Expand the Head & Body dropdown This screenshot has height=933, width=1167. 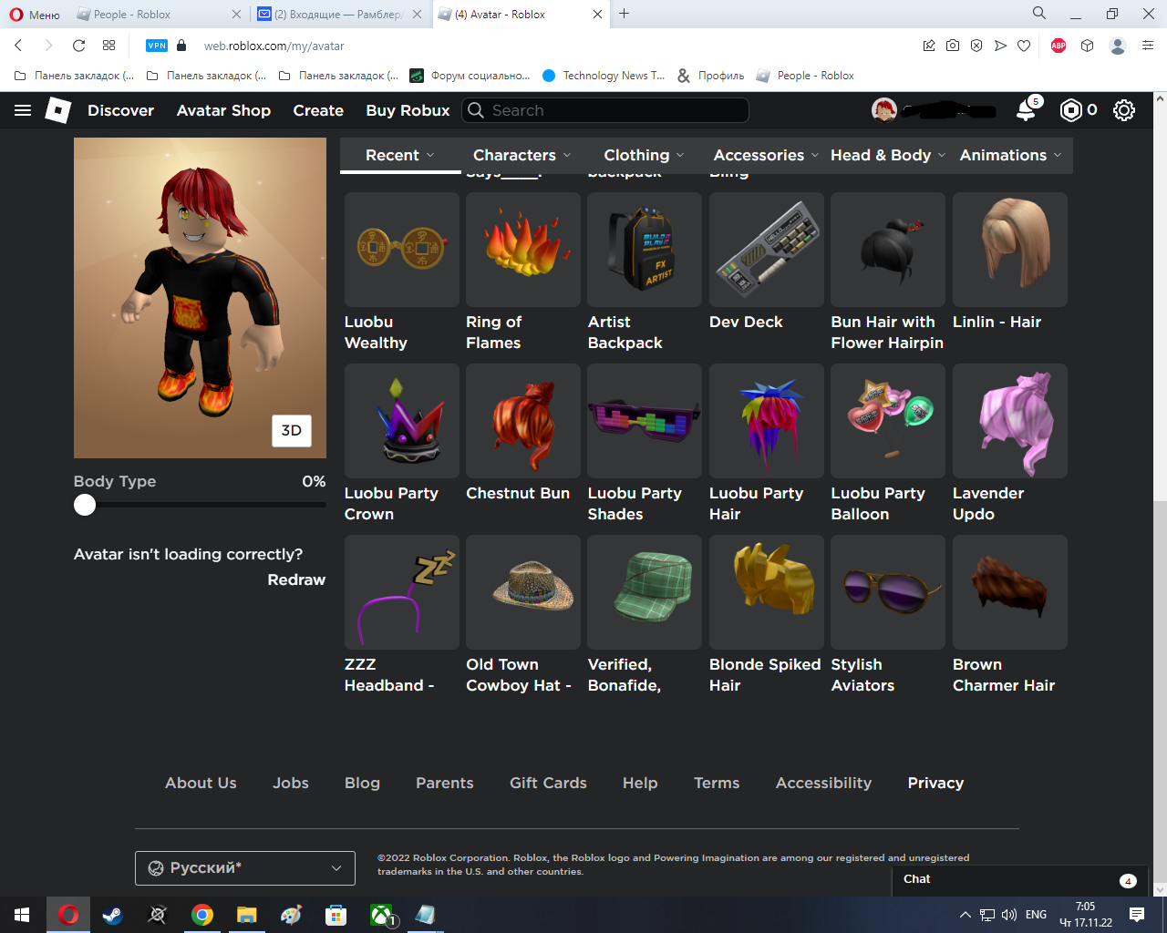coord(888,156)
